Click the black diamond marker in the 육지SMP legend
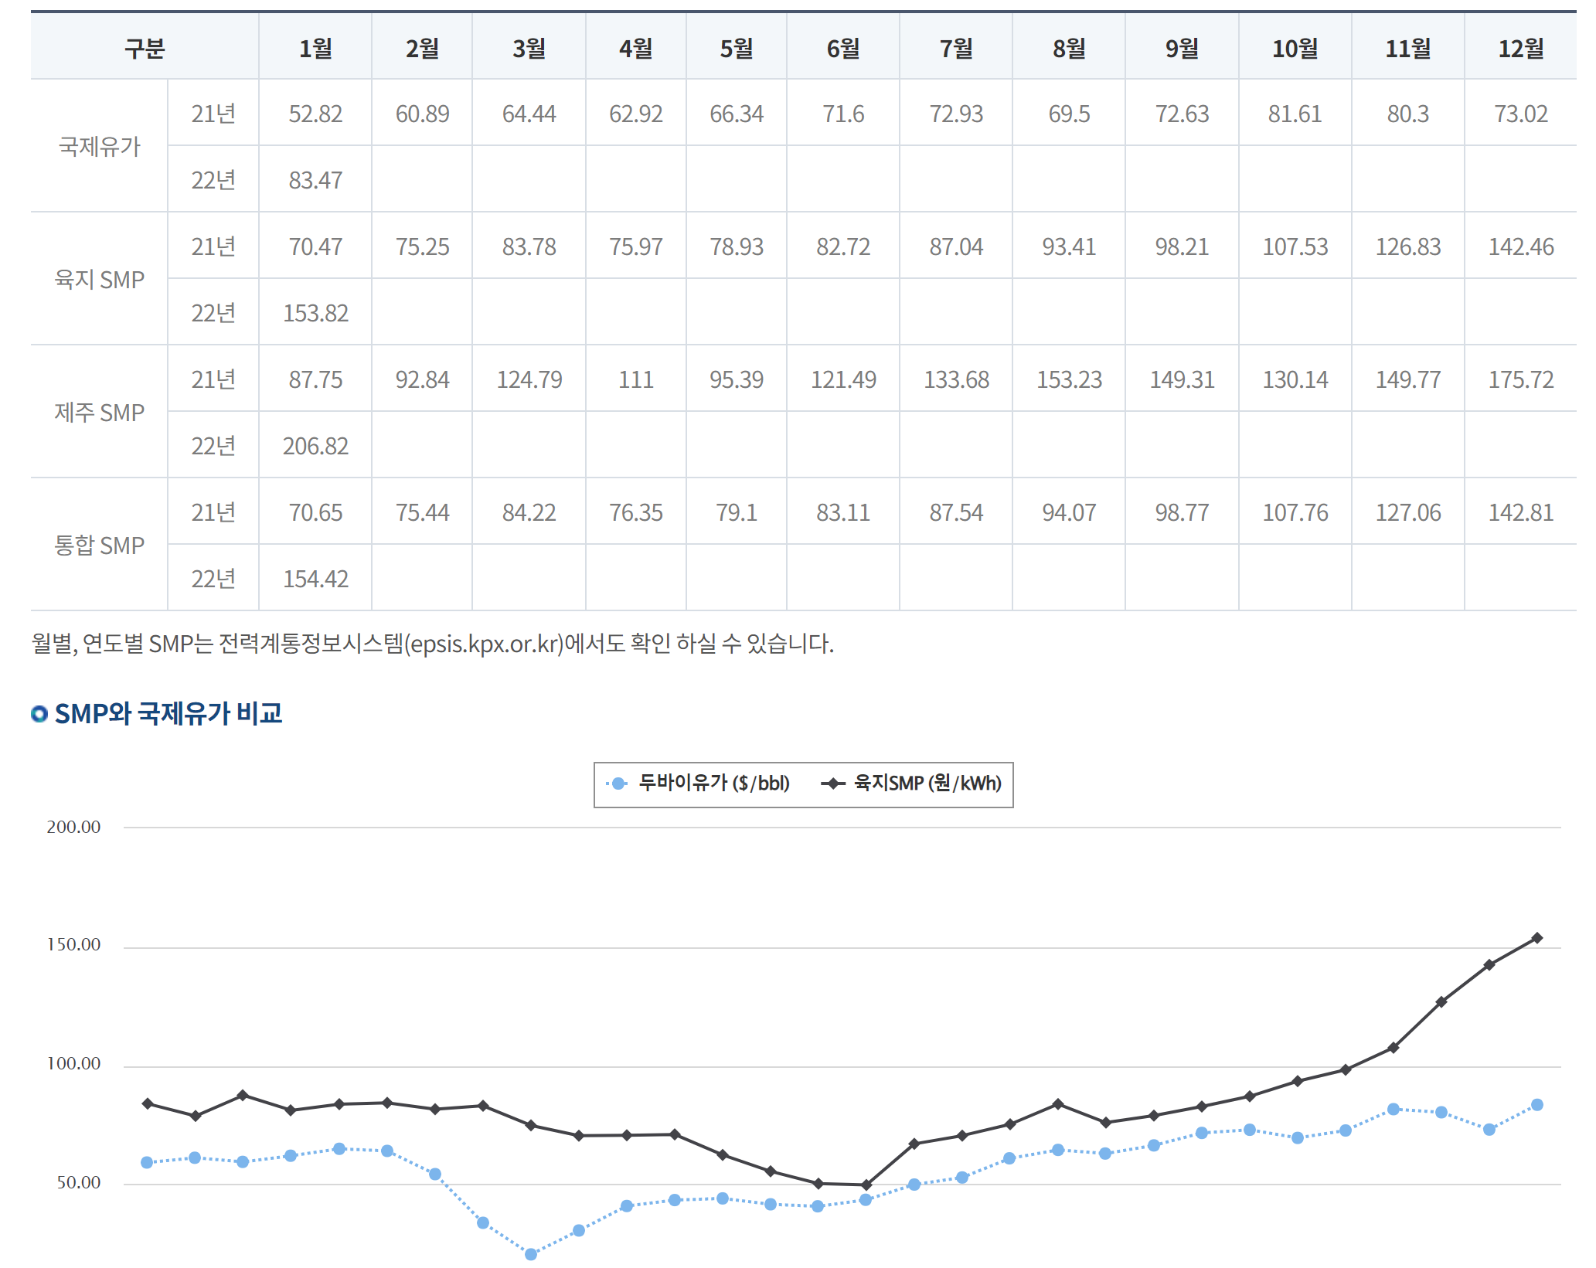This screenshot has height=1268, width=1596. (x=832, y=784)
